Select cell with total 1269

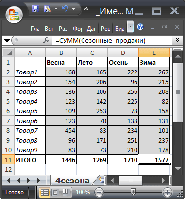92,160
